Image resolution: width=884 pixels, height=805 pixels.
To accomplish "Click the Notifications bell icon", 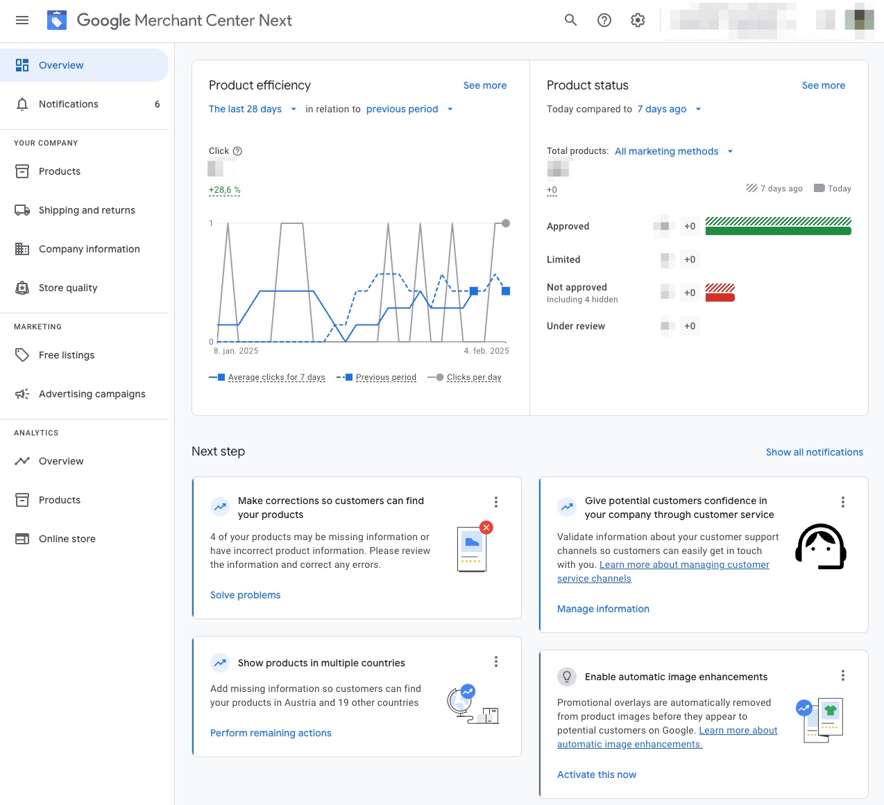I will coord(22,104).
